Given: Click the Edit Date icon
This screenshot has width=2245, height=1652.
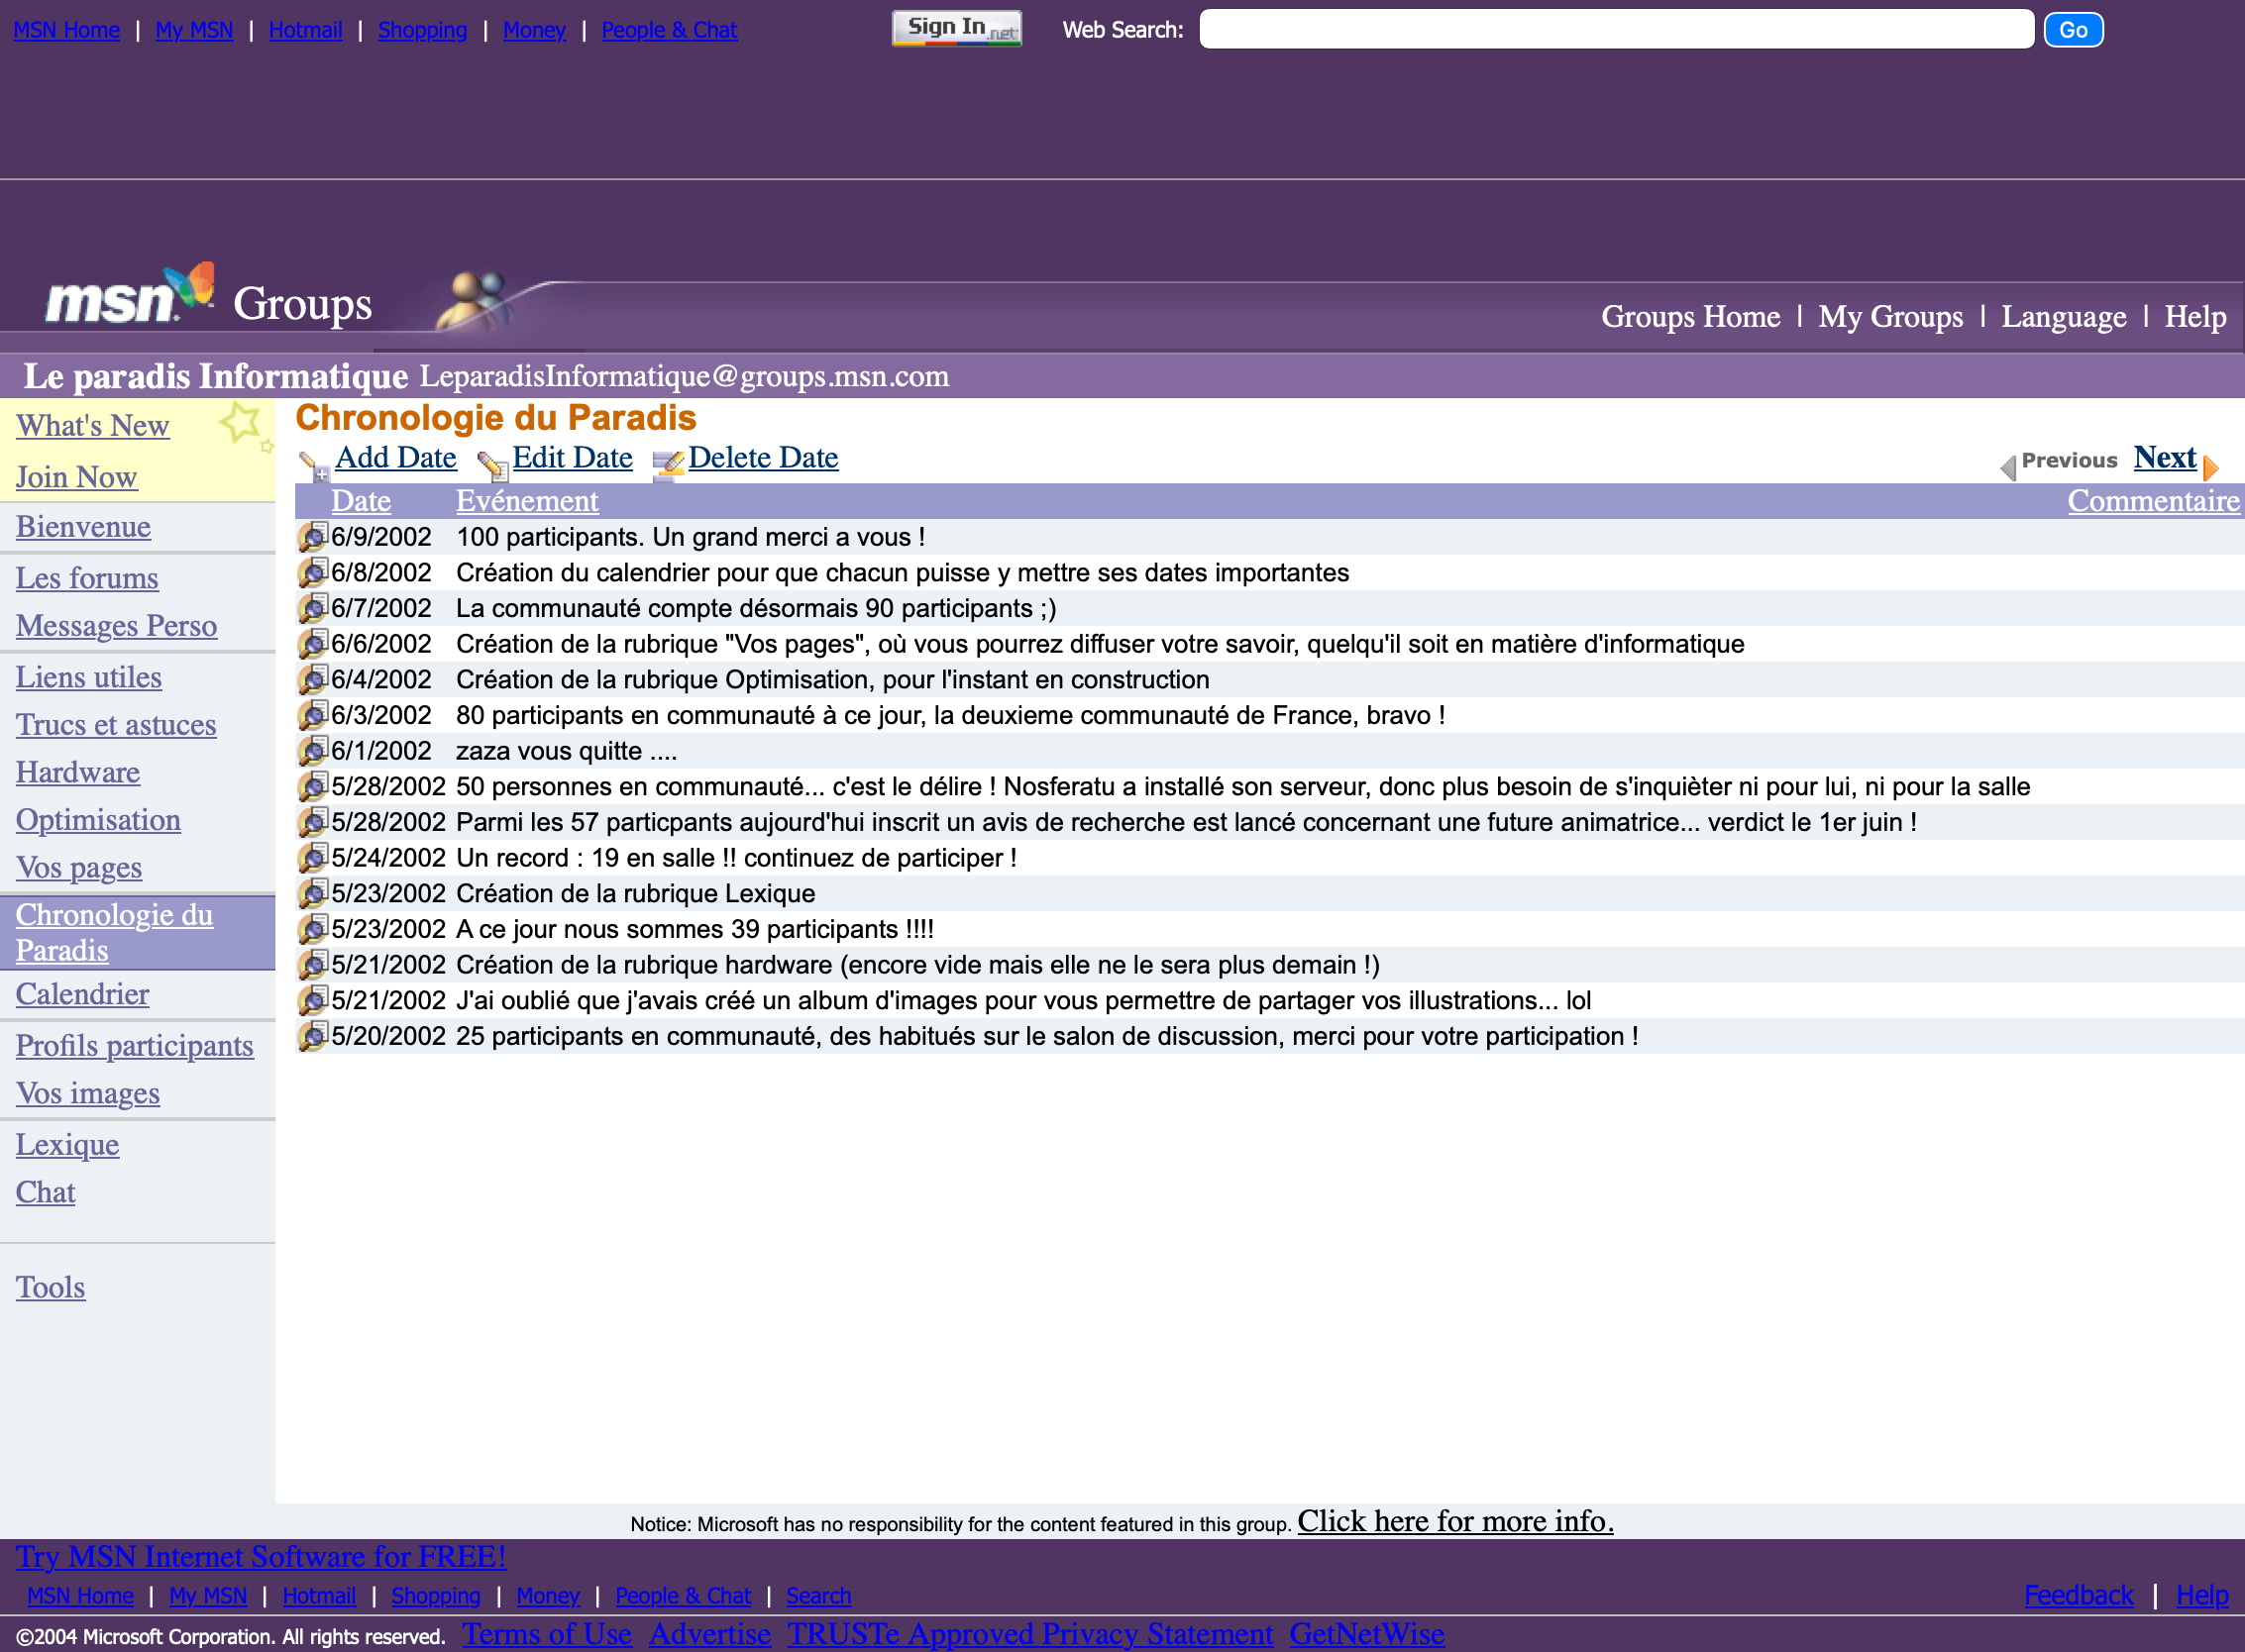Looking at the screenshot, I should (492, 465).
